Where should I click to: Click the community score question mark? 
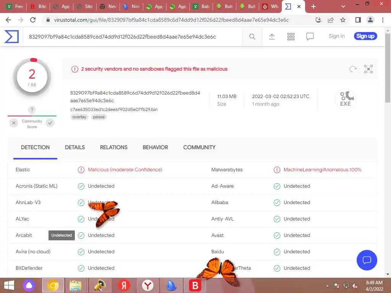32,109
